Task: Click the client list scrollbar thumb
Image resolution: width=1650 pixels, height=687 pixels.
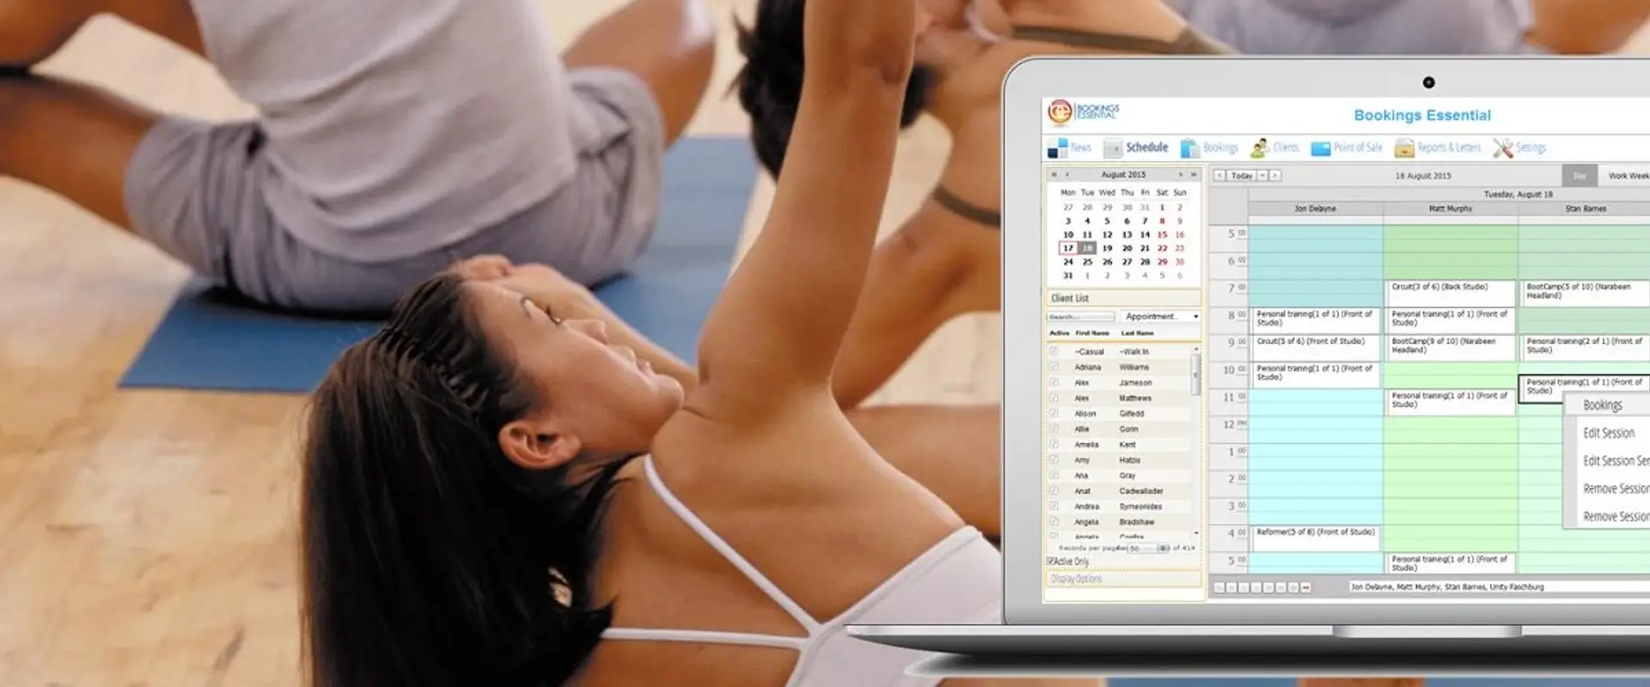Action: point(1195,374)
